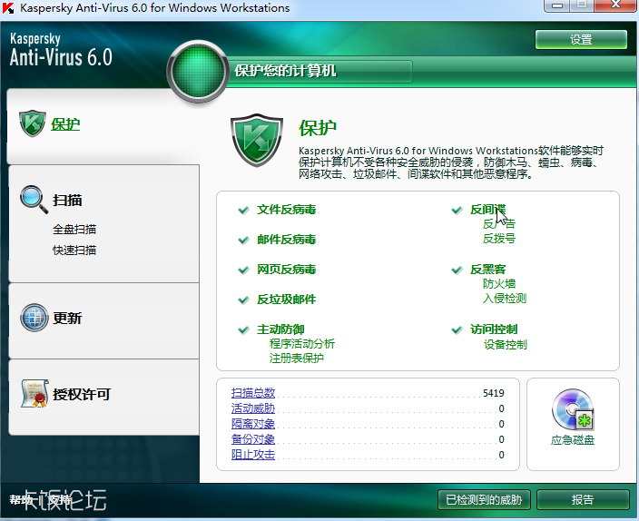Screen dimensions: 639x521
Task: Open the 设置 settings button
Action: pos(581,40)
